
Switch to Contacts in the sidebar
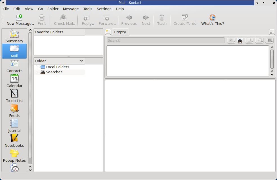coord(14,66)
